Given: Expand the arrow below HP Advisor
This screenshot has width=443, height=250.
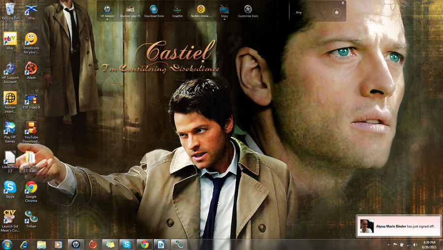Looking at the screenshot, I should tap(107, 20).
